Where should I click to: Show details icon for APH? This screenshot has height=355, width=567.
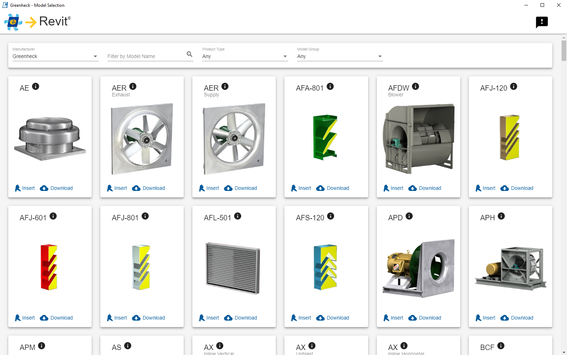[x=501, y=216]
